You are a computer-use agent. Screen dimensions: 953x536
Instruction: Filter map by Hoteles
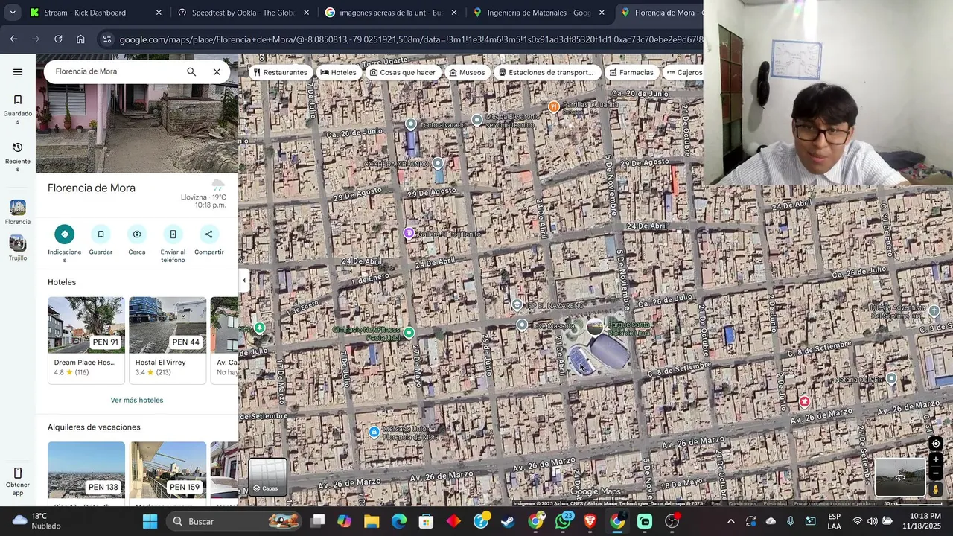[x=339, y=72]
